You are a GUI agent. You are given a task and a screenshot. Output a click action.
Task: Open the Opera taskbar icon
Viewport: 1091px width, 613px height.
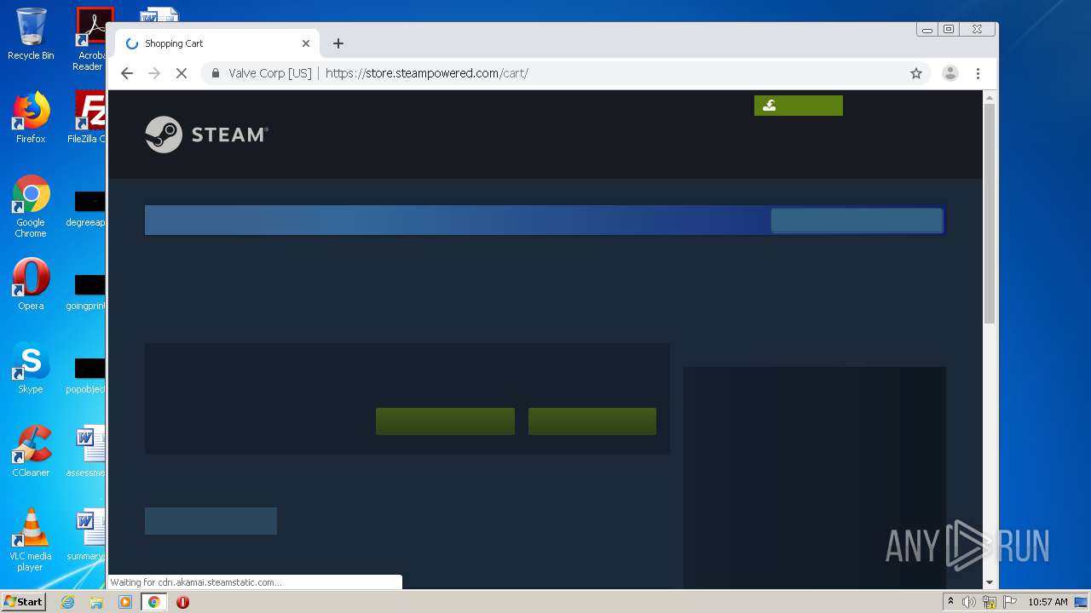[x=182, y=602]
